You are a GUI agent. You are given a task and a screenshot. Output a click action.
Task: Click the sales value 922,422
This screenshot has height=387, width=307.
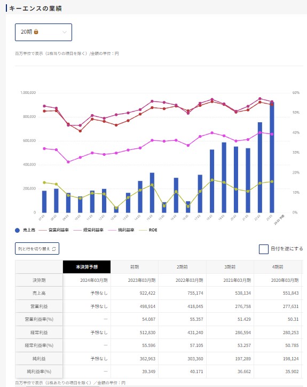147,293
